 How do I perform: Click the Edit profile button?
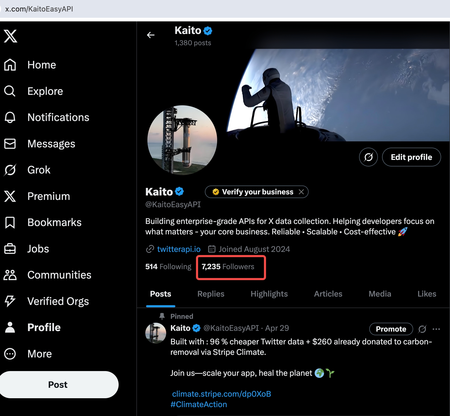tap(412, 157)
